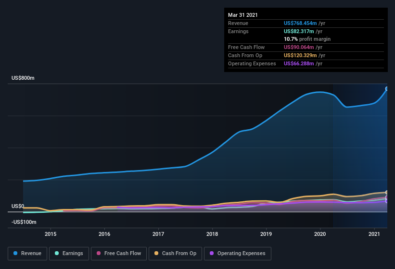395x269 pixels.
Task: Click the 2016 x-axis label
Action: [104, 234]
